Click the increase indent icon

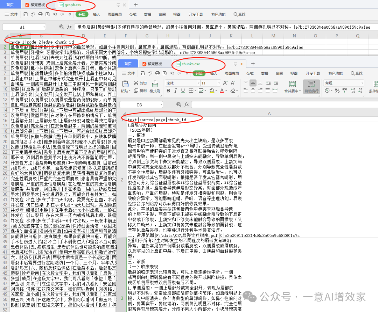pos(276,83)
